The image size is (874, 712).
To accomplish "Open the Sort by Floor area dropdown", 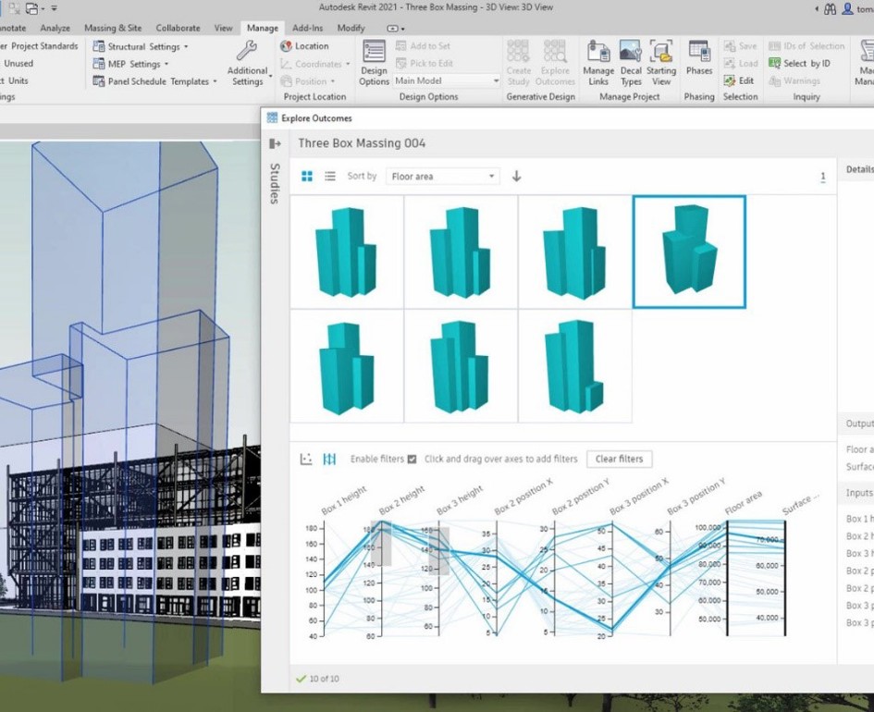I will click(442, 176).
